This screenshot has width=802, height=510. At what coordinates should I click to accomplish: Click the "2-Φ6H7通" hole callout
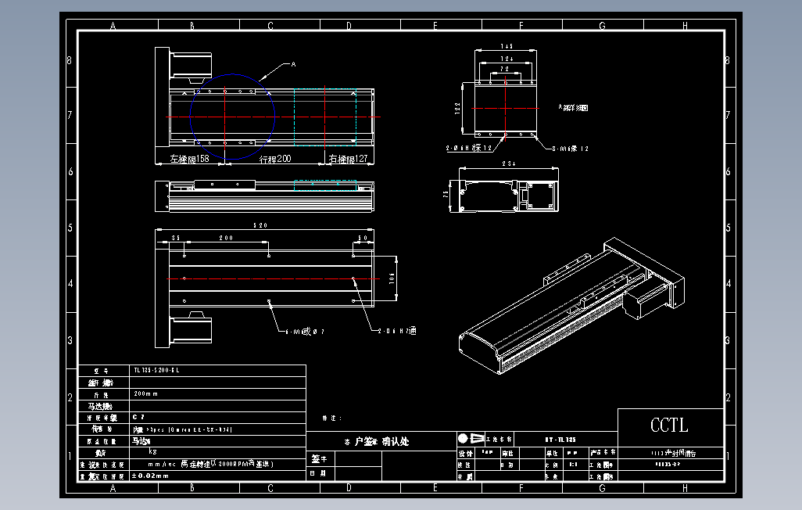click(397, 332)
